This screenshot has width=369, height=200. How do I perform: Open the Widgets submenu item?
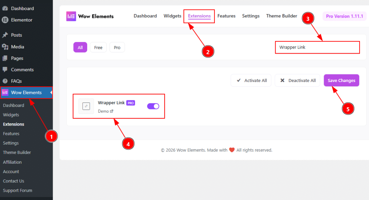tap(11, 115)
